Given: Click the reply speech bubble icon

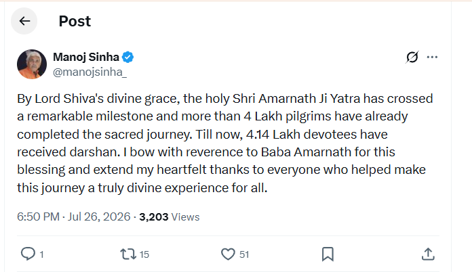Looking at the screenshot, I should pyautogui.click(x=28, y=254).
